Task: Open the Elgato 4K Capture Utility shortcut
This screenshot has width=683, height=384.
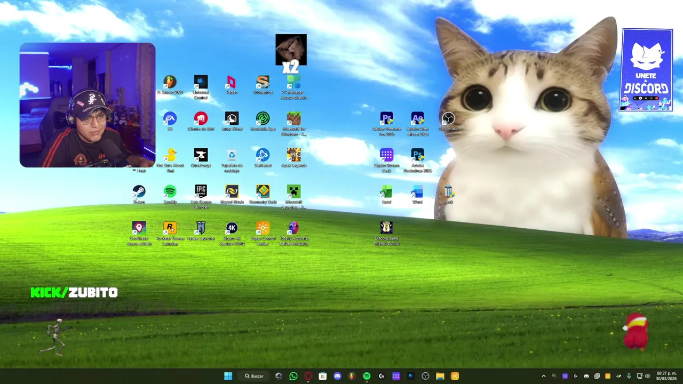Action: coord(232,234)
